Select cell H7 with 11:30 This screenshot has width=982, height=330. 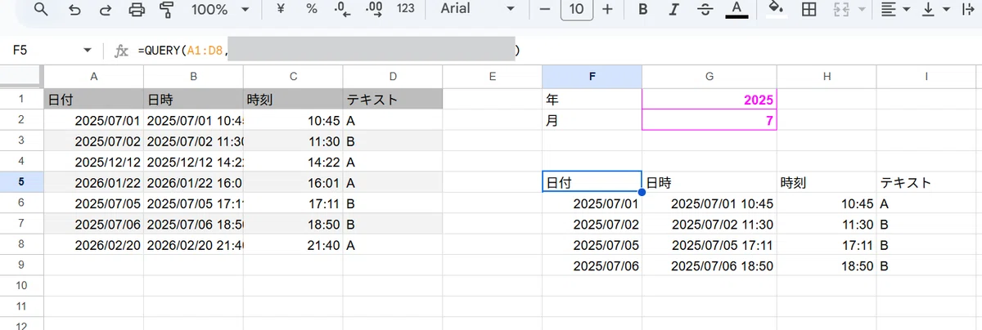[x=827, y=224]
